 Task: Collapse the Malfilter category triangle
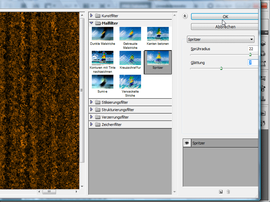[91, 23]
